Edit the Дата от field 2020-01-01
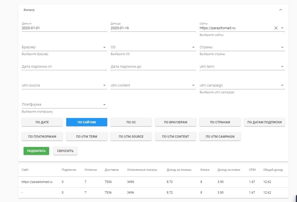 [x=64, y=28]
